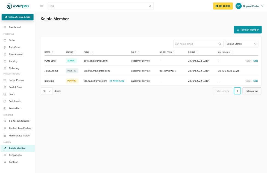Click the Bantuan headset icon

coord(5,162)
